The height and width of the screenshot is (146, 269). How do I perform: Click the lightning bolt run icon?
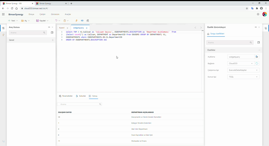(x=76, y=21)
